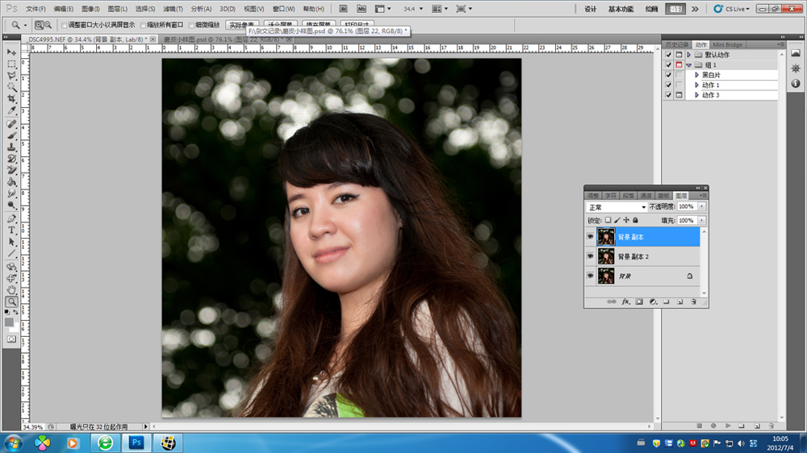Expand the 默认动作 action folder

click(x=688, y=55)
